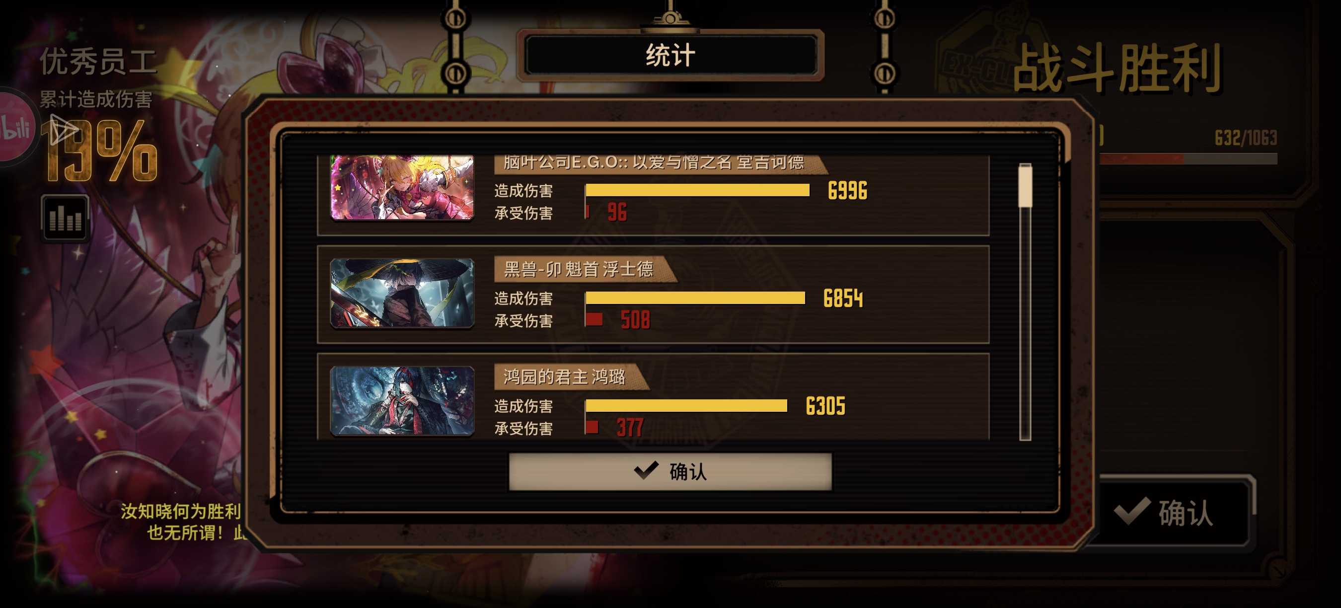Click the 6305 damage dealt bar

tap(686, 405)
